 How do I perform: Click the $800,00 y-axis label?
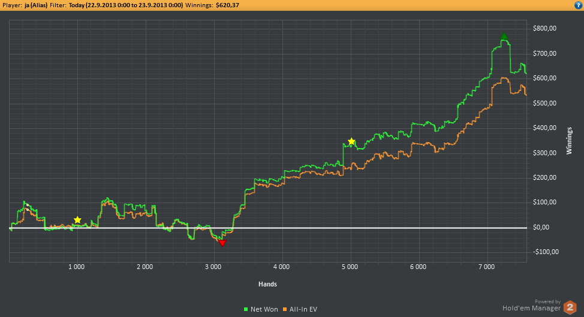click(545, 28)
